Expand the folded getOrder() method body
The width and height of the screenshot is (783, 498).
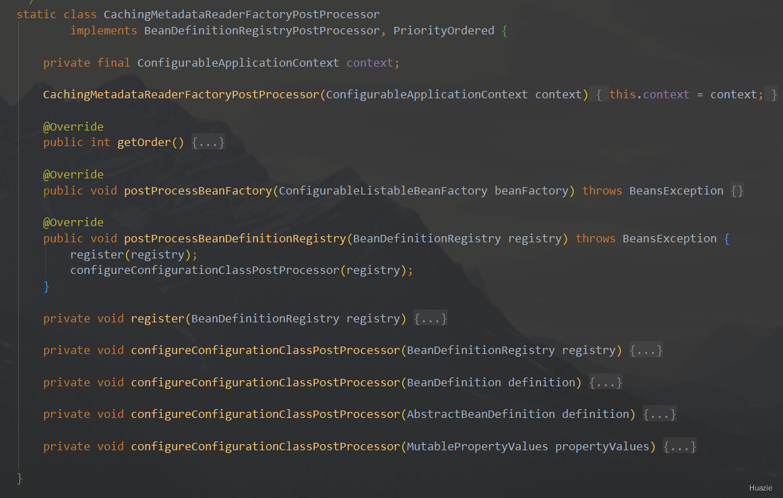click(208, 143)
